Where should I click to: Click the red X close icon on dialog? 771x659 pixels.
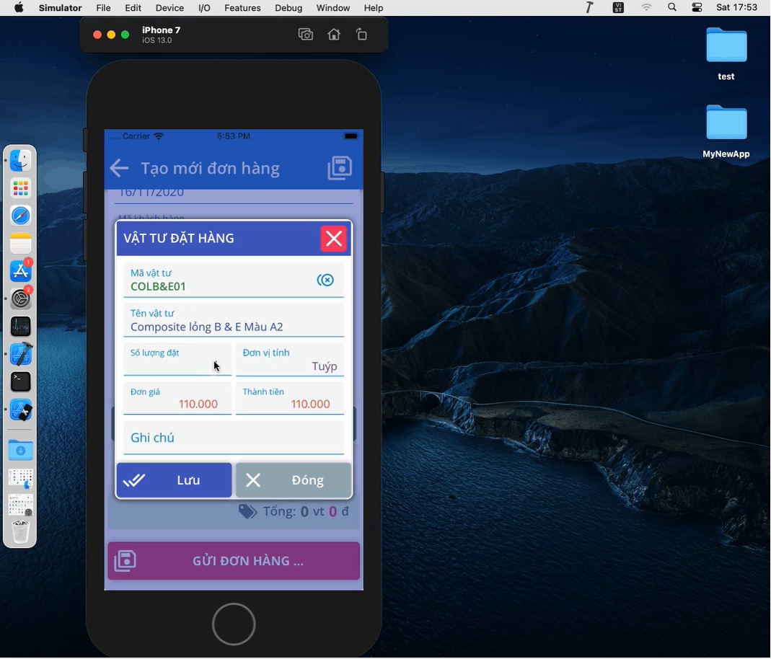click(333, 239)
